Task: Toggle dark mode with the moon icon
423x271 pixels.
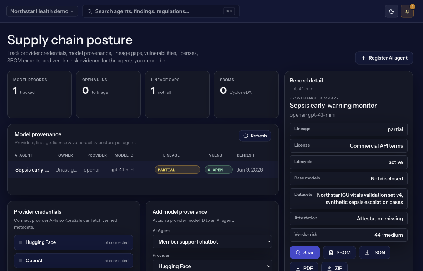Action: click(391, 11)
